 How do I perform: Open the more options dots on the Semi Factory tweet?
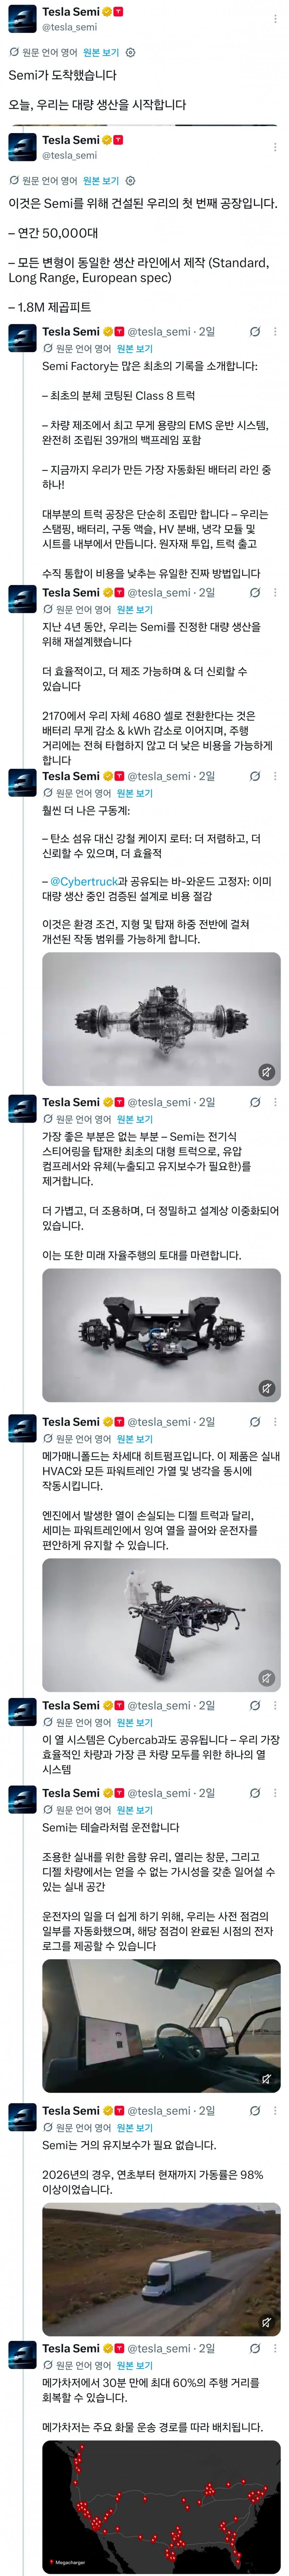[x=275, y=331]
